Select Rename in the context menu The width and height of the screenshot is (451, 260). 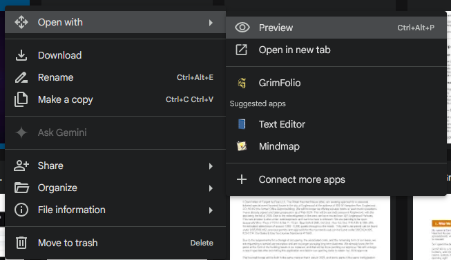[x=115, y=77]
